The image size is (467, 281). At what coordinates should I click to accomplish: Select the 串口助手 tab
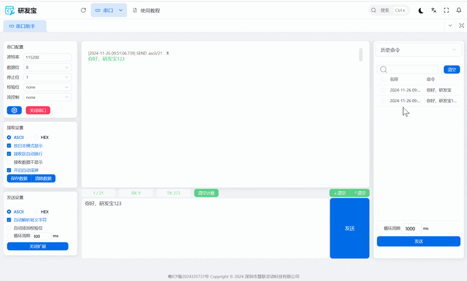coord(25,26)
